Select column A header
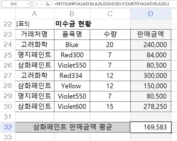The width and height of the screenshot is (177, 141). coord(34,14)
